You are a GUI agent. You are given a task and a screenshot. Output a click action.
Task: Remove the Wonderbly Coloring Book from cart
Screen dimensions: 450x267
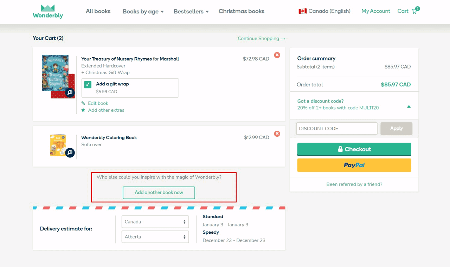pyautogui.click(x=277, y=133)
